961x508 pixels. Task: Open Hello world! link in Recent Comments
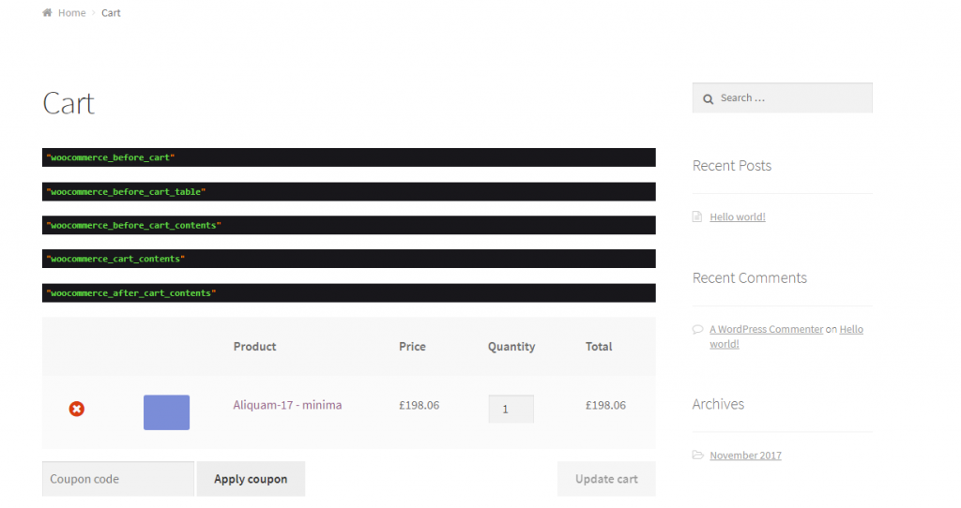(x=850, y=330)
